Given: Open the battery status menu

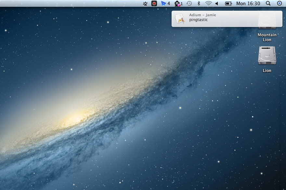Looking at the screenshot, I should click(x=228, y=4).
